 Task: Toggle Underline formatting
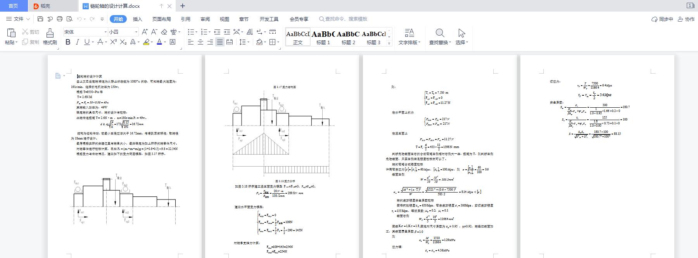(87, 42)
